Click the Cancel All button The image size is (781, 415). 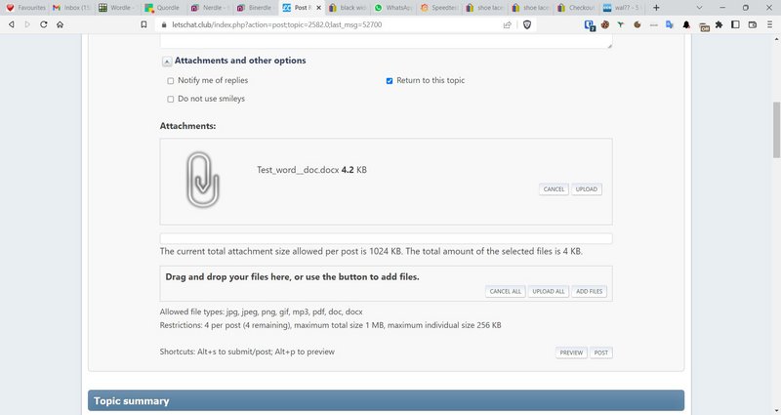coord(505,291)
